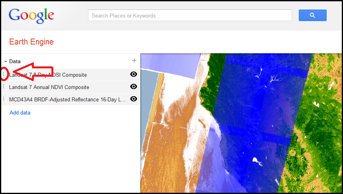
Task: Select the MCD43A4 BRDF-Adjusted Reflectance 16-Day row
Action: point(70,99)
